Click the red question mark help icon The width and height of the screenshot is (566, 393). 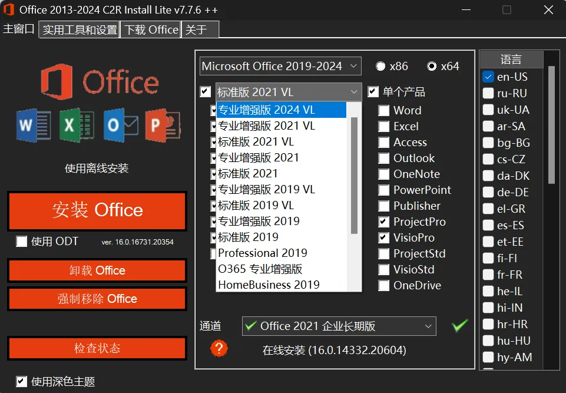tap(219, 349)
